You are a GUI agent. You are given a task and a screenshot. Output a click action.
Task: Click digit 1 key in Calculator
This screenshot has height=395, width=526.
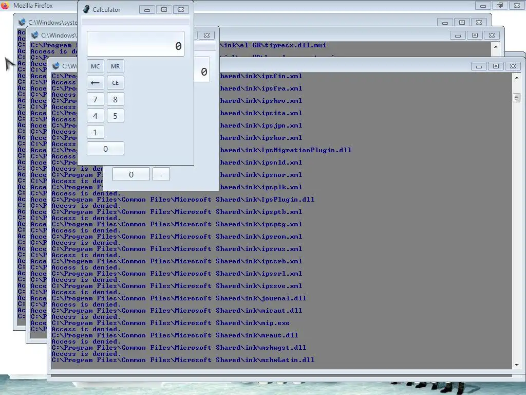click(x=95, y=132)
